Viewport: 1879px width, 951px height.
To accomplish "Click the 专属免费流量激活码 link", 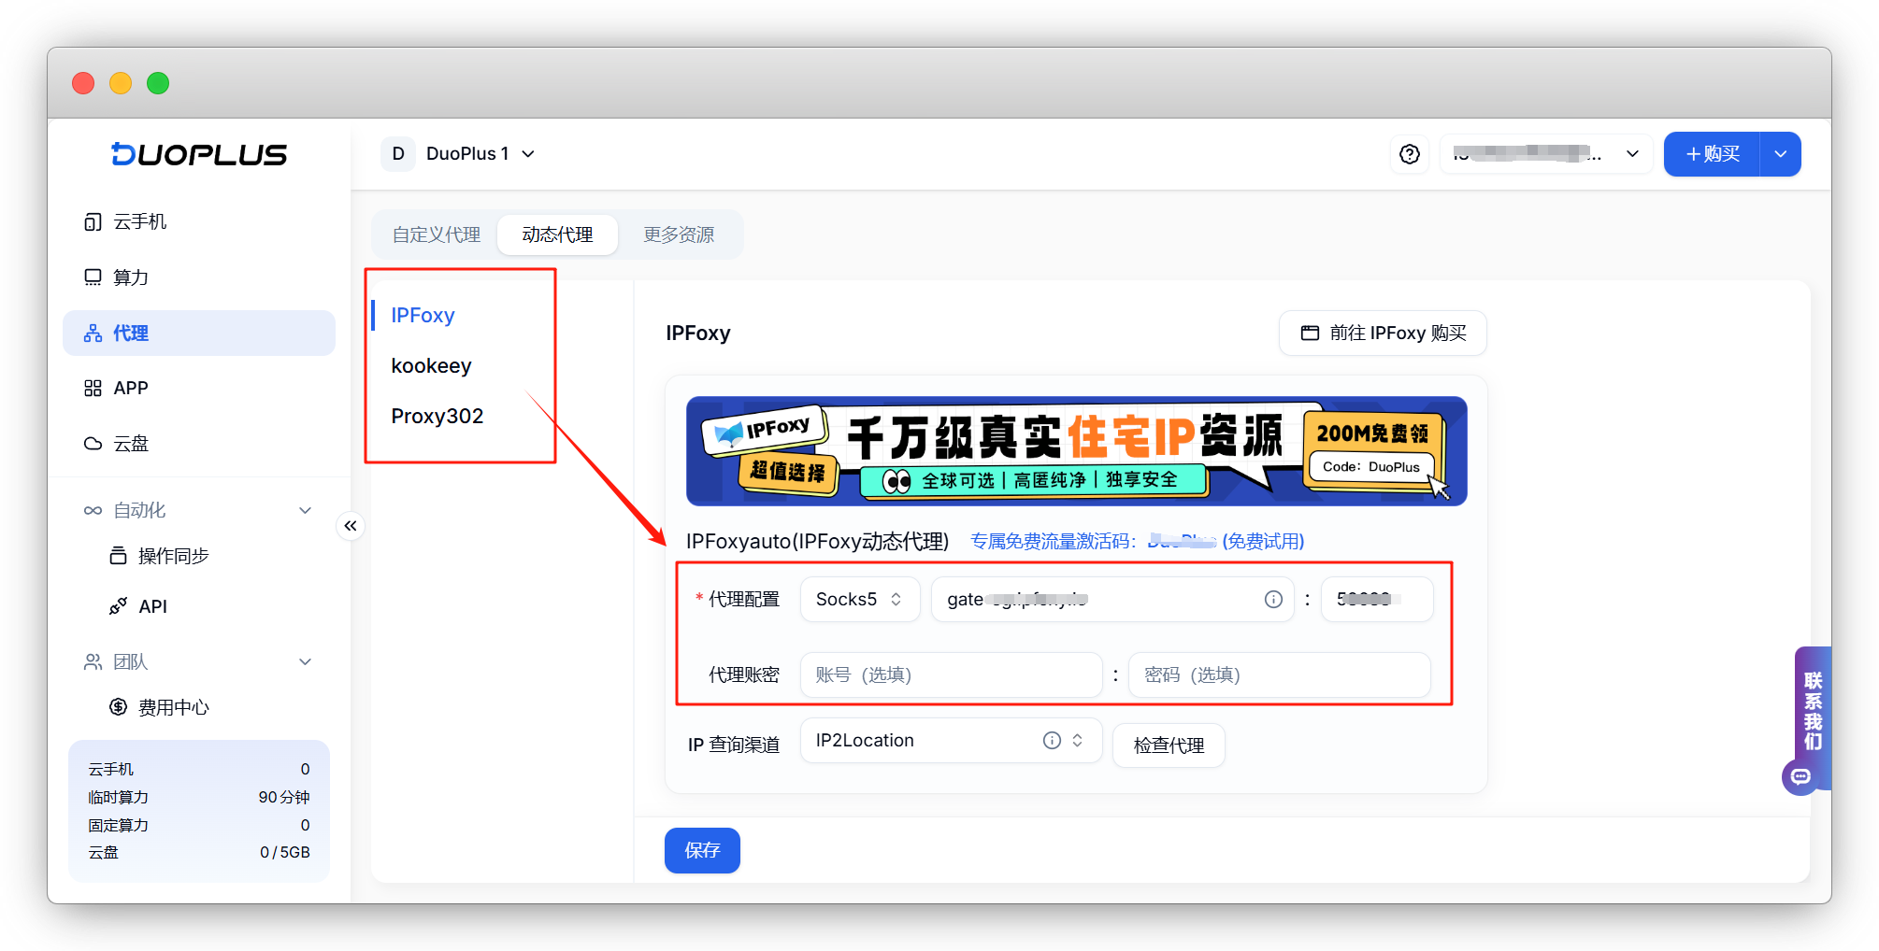I will (1137, 542).
